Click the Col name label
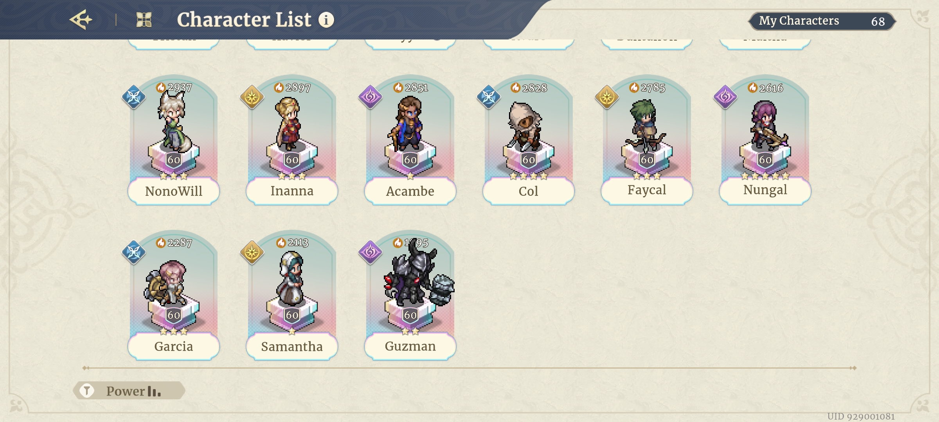The height and width of the screenshot is (422, 939). click(528, 191)
